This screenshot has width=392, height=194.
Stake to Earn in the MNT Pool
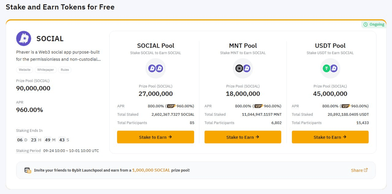[x=243, y=137]
